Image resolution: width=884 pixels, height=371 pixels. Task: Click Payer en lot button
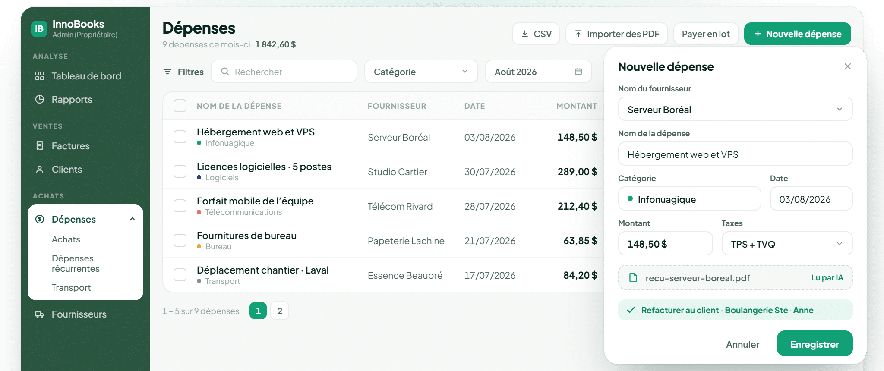click(706, 34)
